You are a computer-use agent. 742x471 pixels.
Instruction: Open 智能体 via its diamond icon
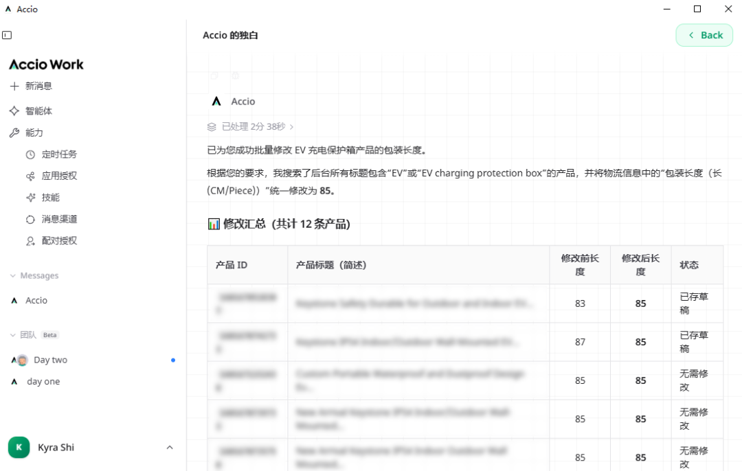pyautogui.click(x=14, y=111)
